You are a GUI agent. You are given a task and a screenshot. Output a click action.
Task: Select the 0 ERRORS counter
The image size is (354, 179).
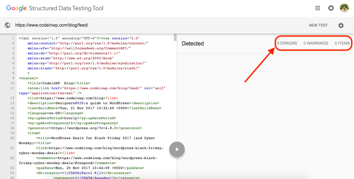tap(287, 43)
